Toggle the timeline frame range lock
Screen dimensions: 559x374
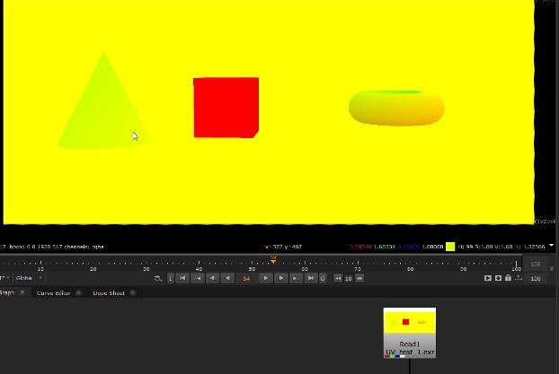(x=509, y=278)
